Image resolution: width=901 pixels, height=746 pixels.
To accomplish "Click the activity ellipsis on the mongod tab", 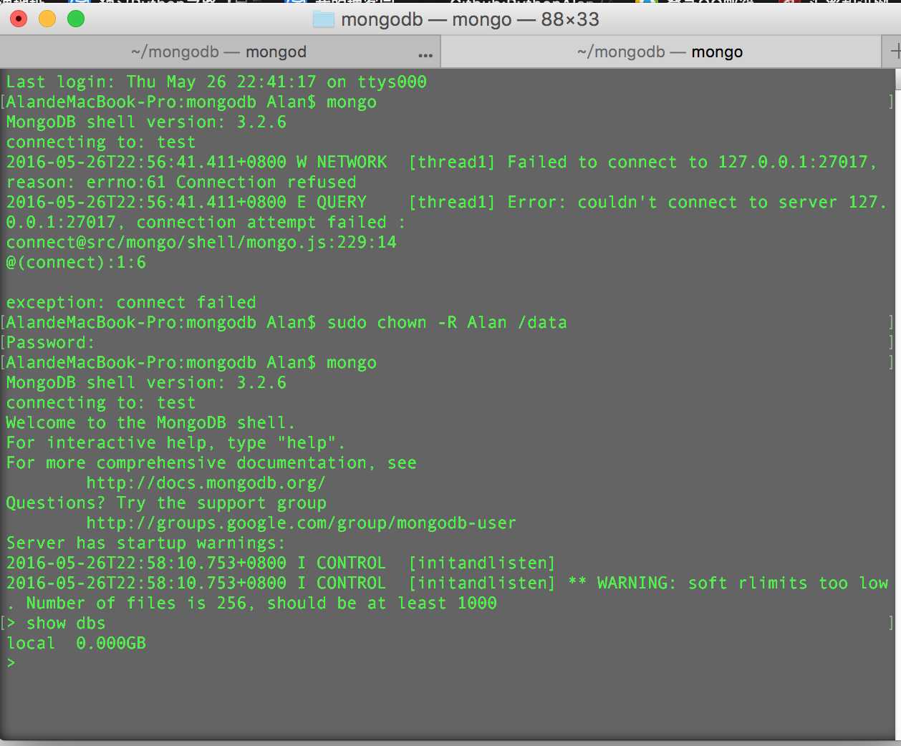I will pyautogui.click(x=425, y=54).
